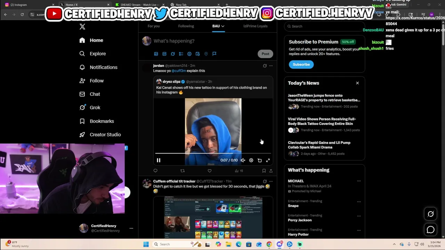Screen dimensions: 445x250
Task: Unmute the video sound
Action: click(x=243, y=160)
